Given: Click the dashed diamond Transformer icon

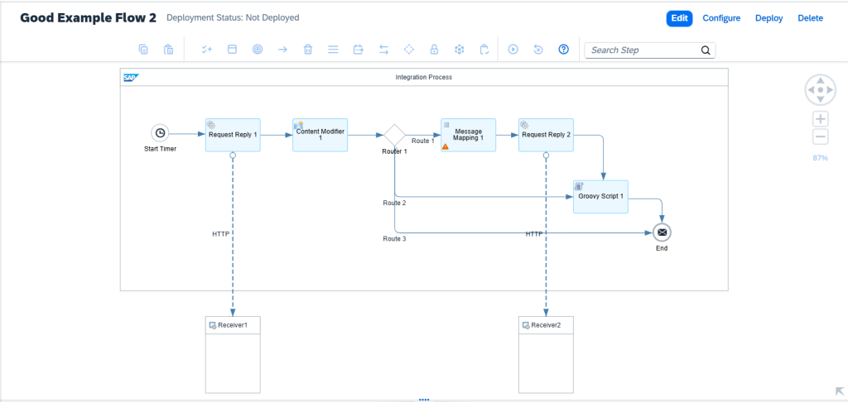Looking at the screenshot, I should click(x=409, y=50).
